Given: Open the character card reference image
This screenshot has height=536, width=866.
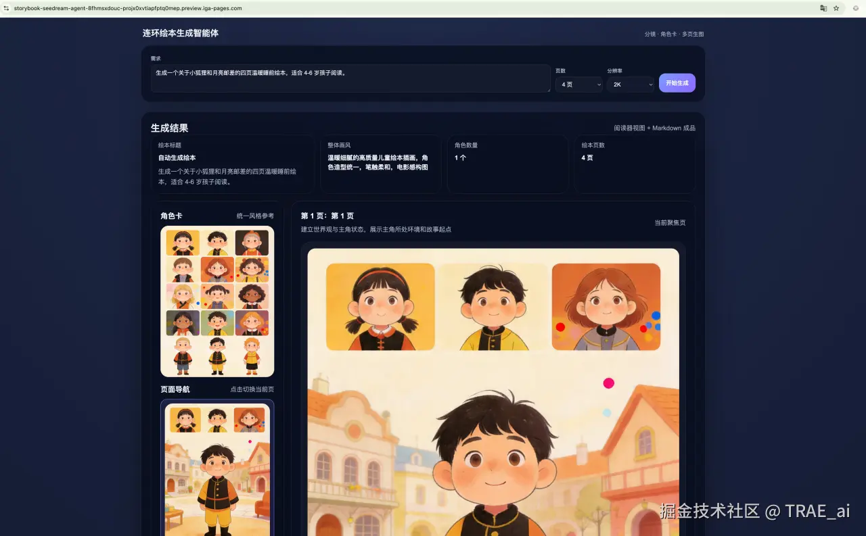Looking at the screenshot, I should click(217, 301).
